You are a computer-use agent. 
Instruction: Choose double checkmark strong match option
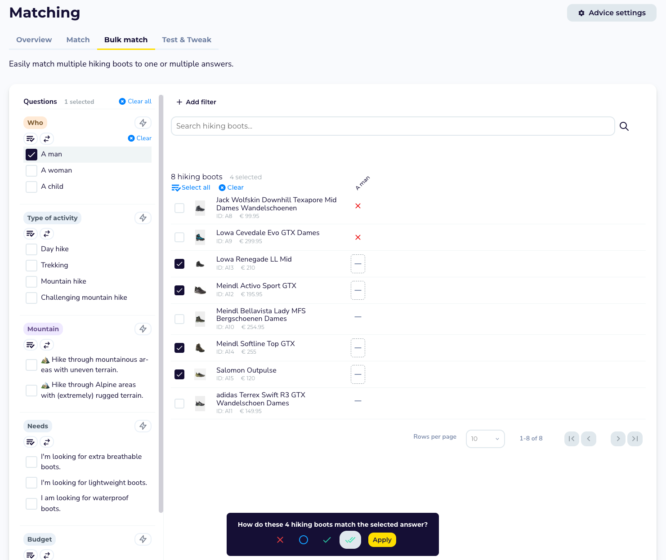pyautogui.click(x=350, y=540)
